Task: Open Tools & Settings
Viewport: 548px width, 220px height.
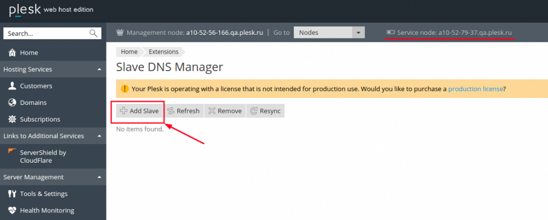Action: pyautogui.click(x=44, y=194)
